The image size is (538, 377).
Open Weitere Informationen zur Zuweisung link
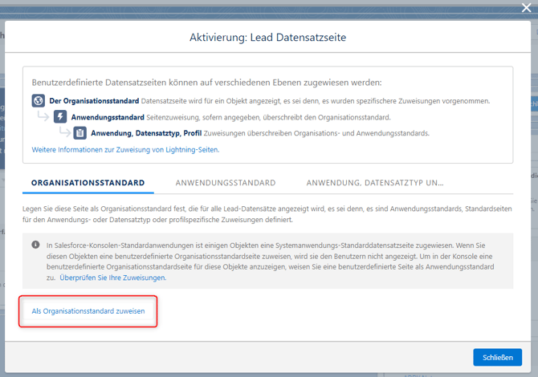[125, 150]
